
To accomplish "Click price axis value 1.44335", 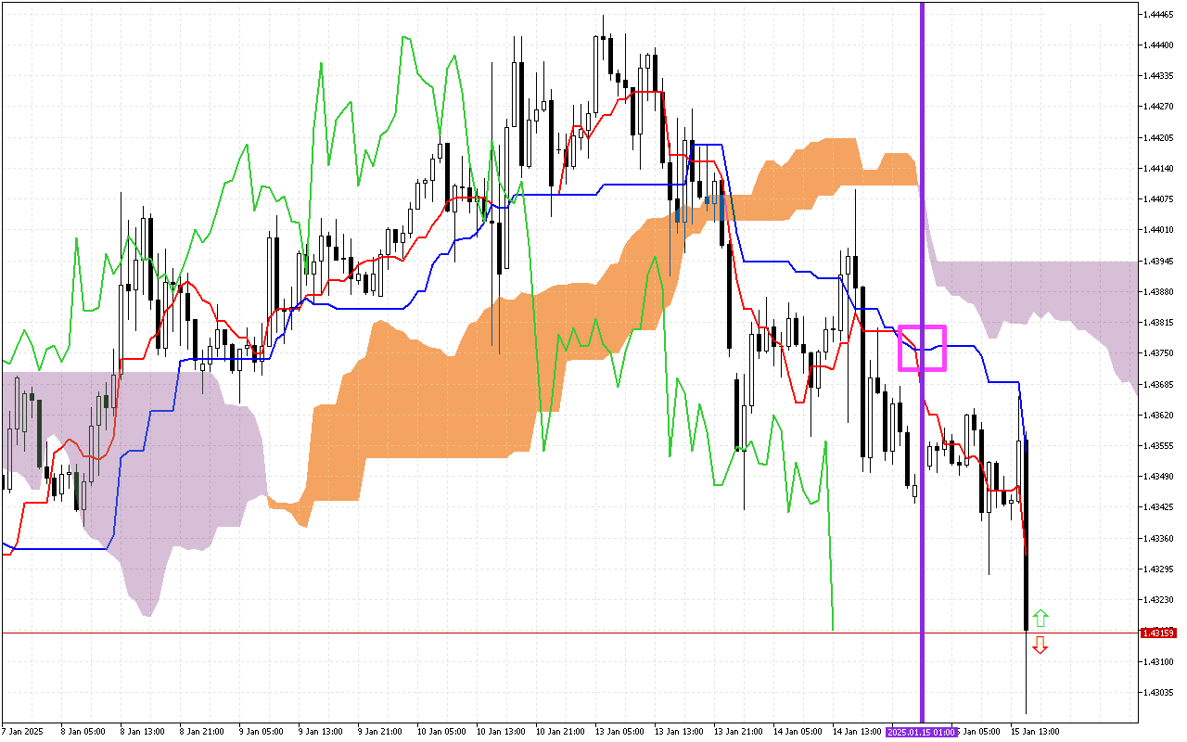I will pyautogui.click(x=1157, y=76).
